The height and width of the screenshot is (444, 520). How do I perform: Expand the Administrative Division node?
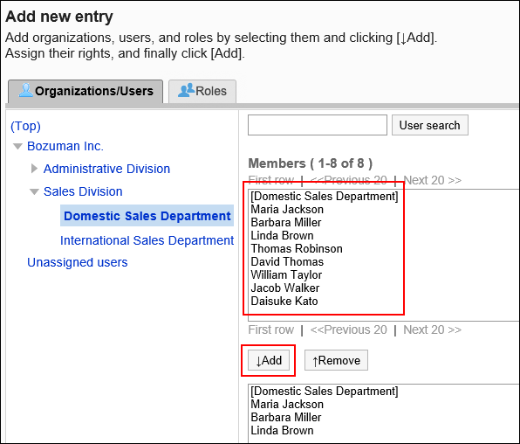tap(34, 169)
